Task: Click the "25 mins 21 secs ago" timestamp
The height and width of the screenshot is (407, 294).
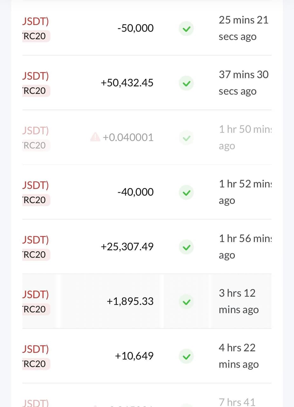Action: pyautogui.click(x=243, y=28)
